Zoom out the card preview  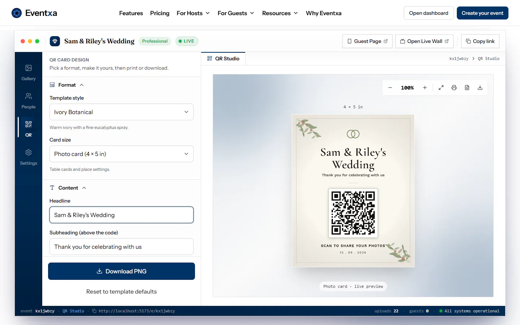coord(390,88)
